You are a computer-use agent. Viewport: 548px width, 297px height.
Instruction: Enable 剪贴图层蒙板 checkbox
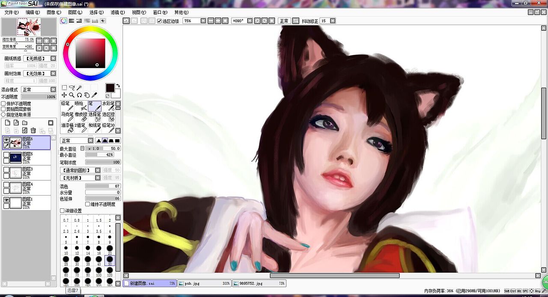[x=3, y=109]
